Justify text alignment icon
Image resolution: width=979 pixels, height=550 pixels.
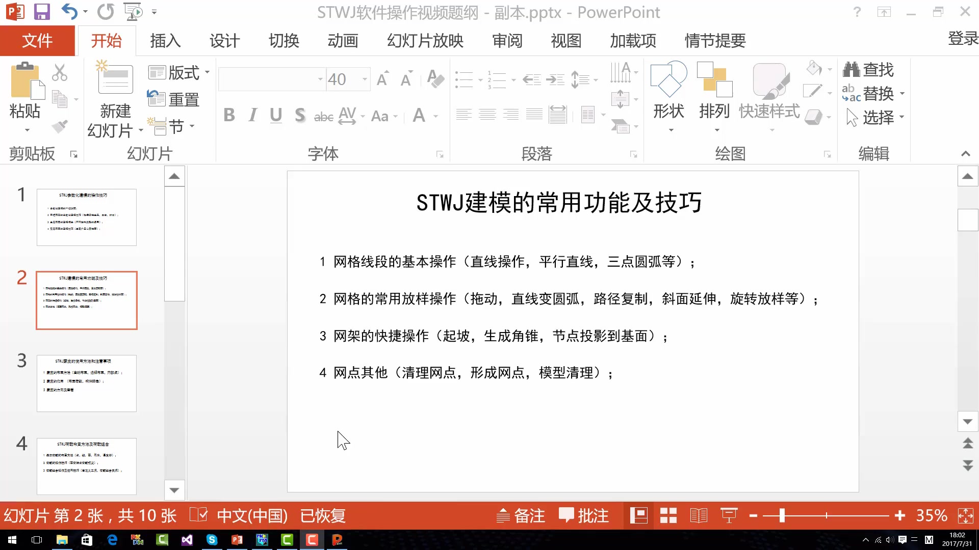[x=534, y=115]
